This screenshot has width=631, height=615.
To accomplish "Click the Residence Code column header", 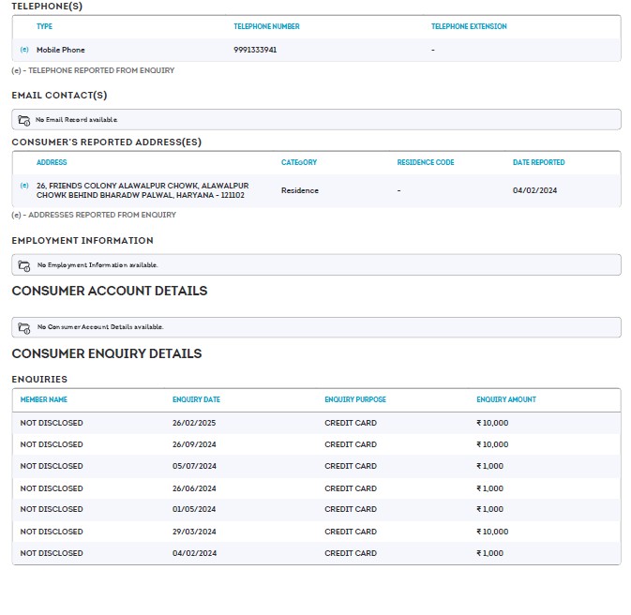I will (426, 162).
